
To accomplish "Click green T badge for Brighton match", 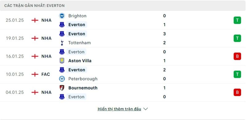I will click(237, 20).
